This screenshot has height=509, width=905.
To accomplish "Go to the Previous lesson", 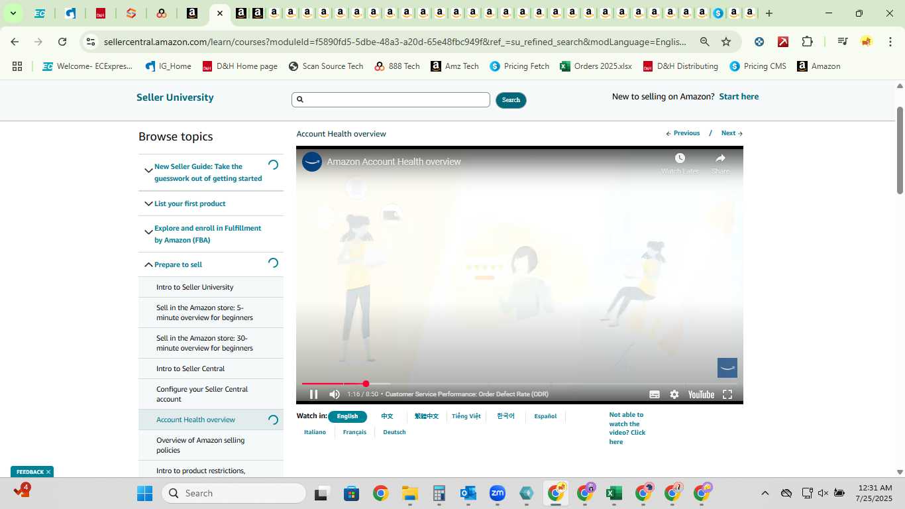I will 683,133.
